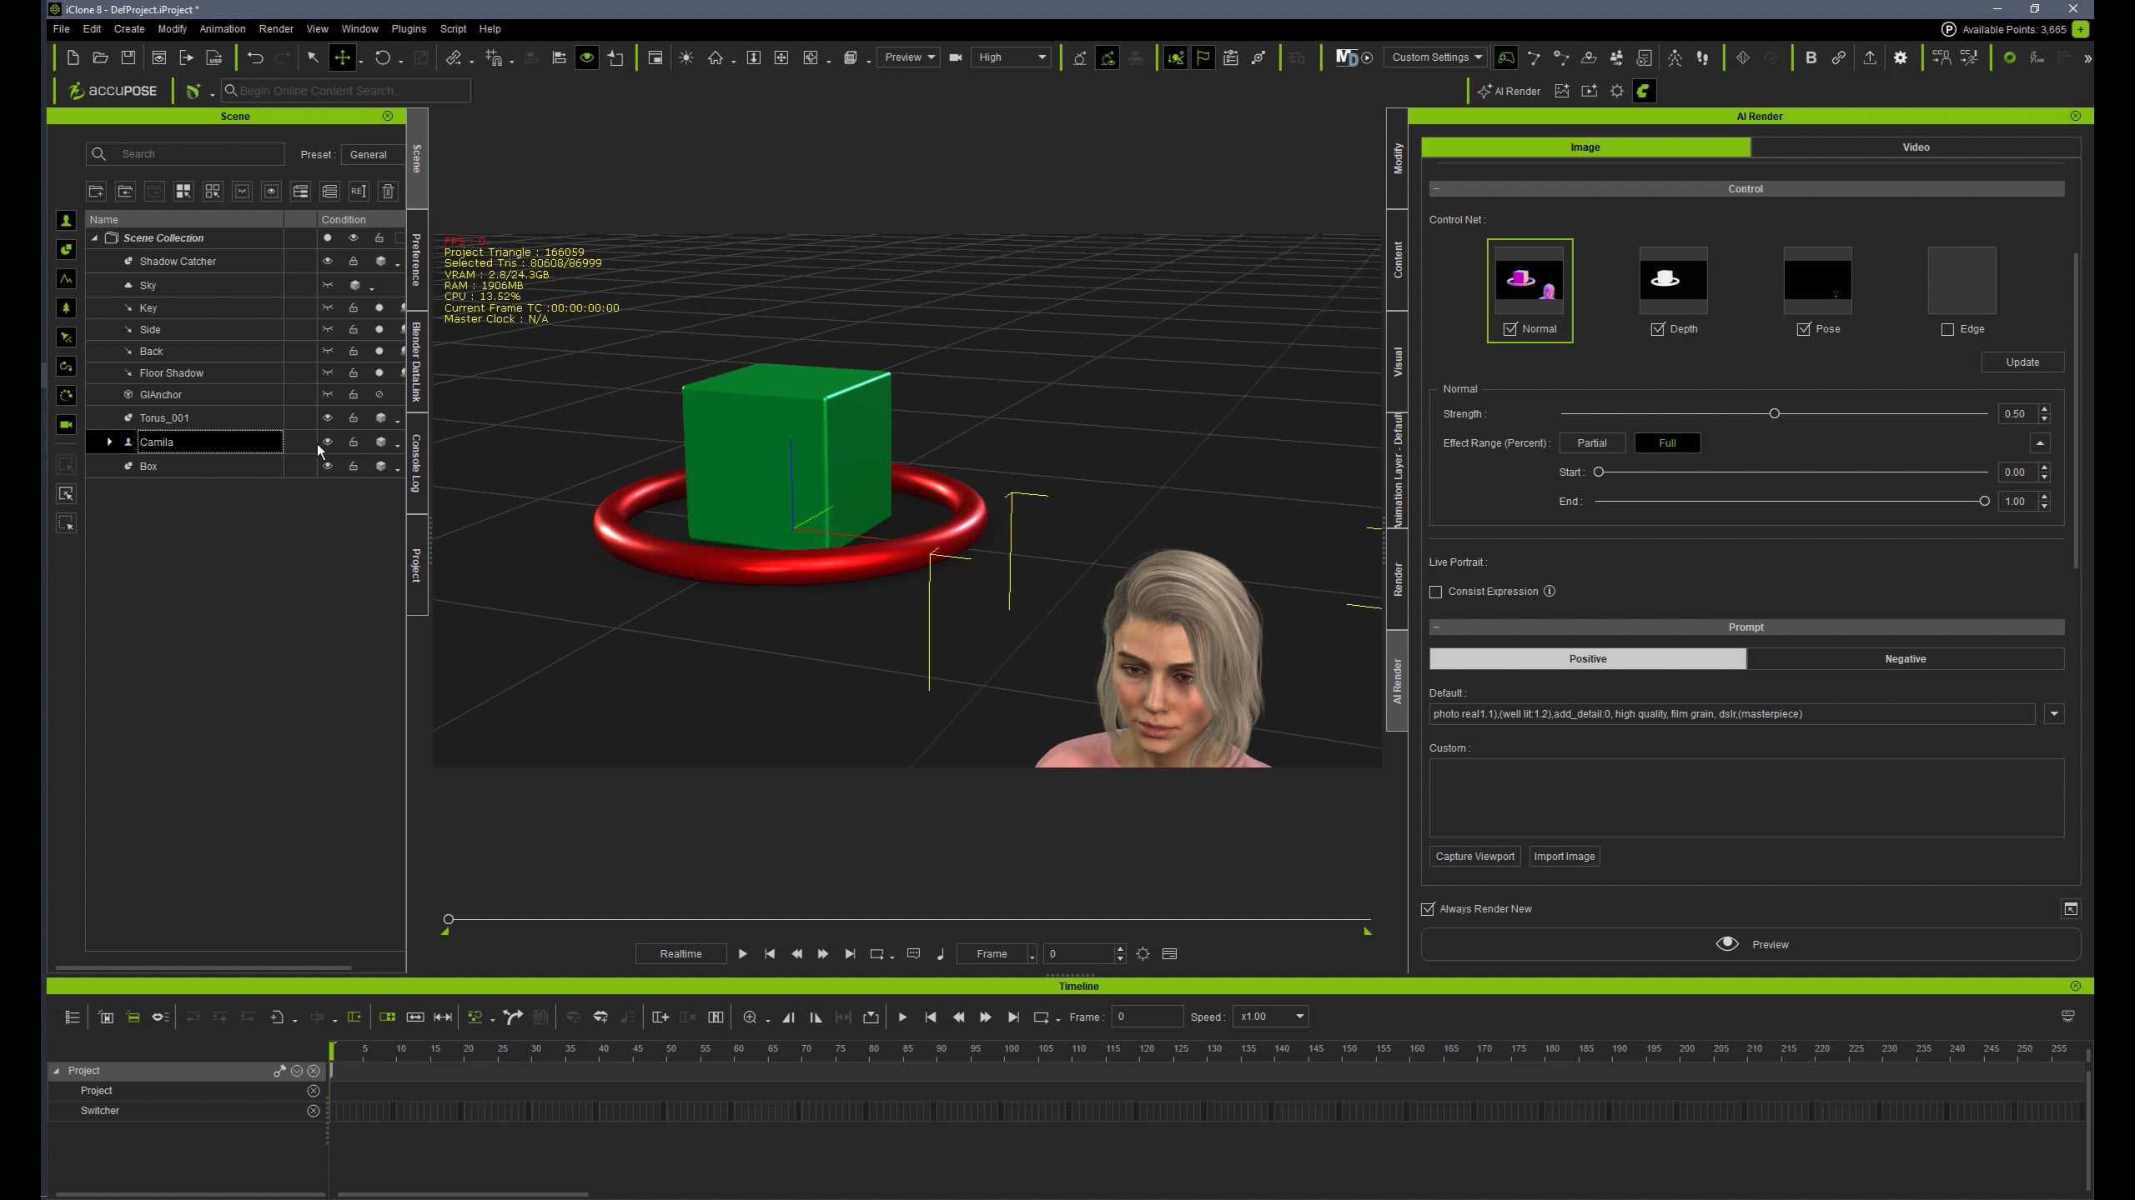Select the Move object tool

(x=342, y=57)
